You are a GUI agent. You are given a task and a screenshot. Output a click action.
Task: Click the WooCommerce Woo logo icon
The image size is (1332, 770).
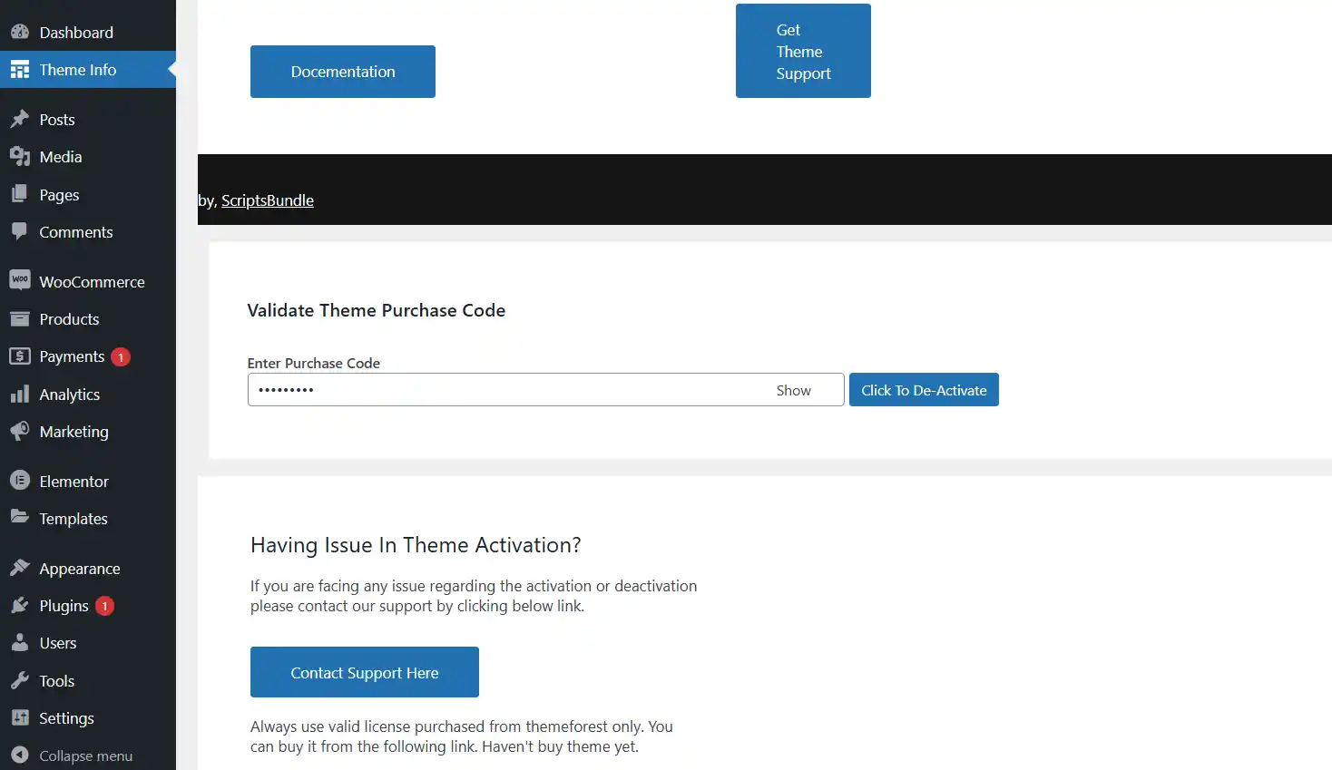click(20, 280)
